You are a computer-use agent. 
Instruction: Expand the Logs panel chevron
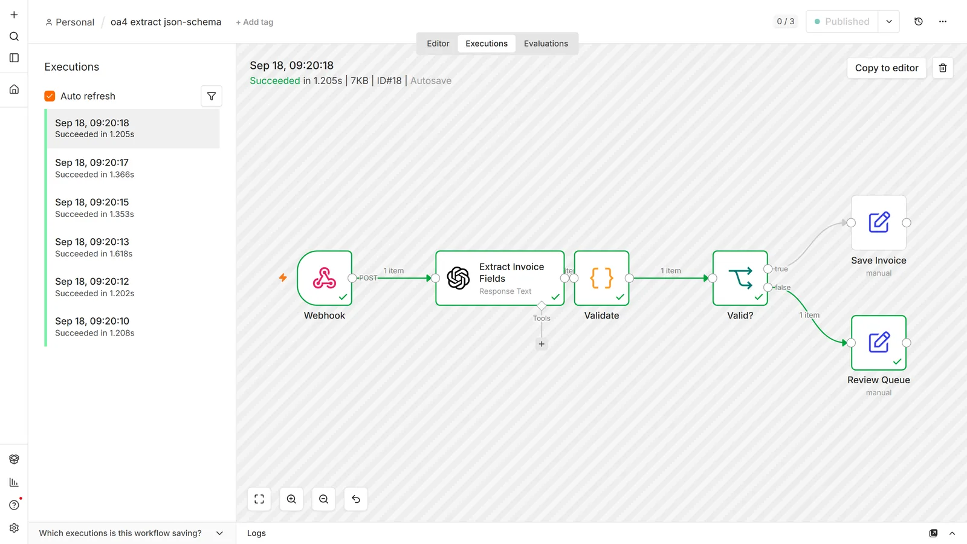(x=952, y=533)
